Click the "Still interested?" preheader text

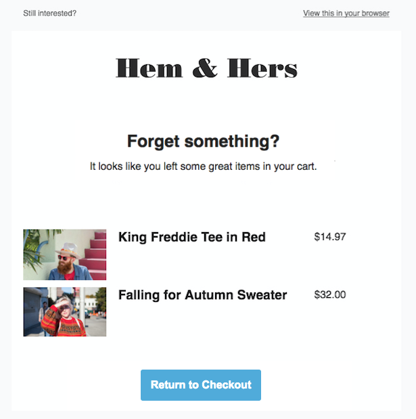pyautogui.click(x=49, y=14)
